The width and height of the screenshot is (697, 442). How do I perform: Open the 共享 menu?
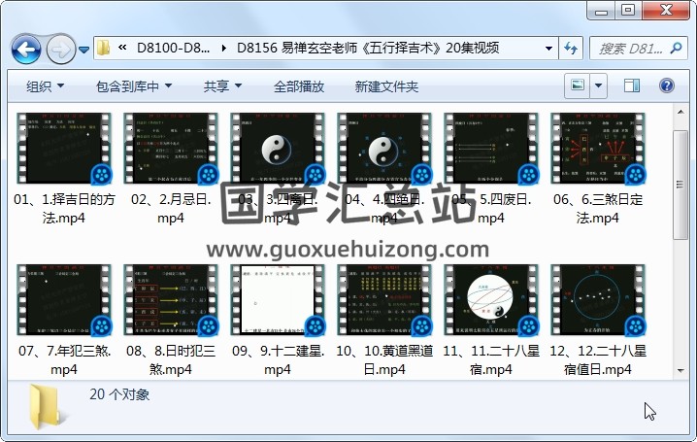(x=222, y=86)
